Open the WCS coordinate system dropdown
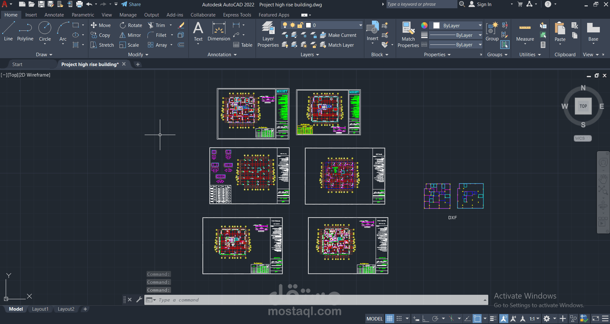 [x=583, y=138]
